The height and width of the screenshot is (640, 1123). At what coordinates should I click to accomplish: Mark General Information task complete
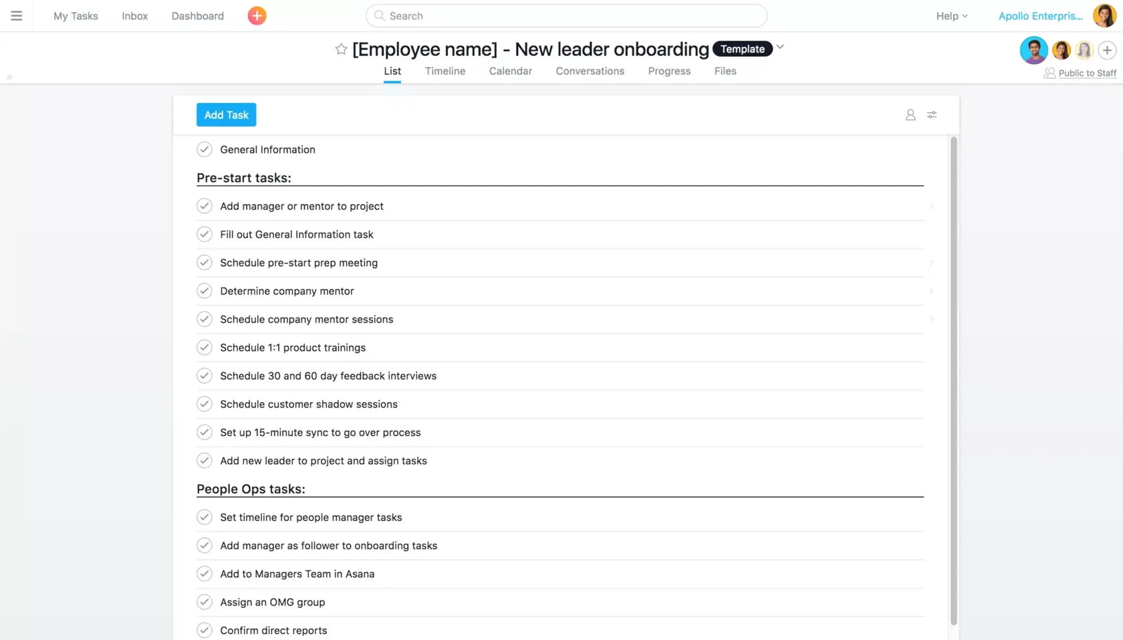click(204, 149)
